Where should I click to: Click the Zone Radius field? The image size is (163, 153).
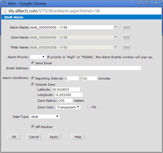tap(65, 101)
